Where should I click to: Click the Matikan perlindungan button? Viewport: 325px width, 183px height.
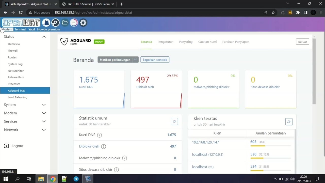point(115,60)
